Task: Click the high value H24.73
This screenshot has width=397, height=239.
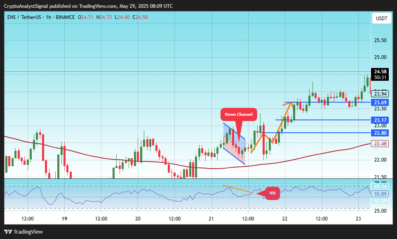Action: [x=104, y=17]
